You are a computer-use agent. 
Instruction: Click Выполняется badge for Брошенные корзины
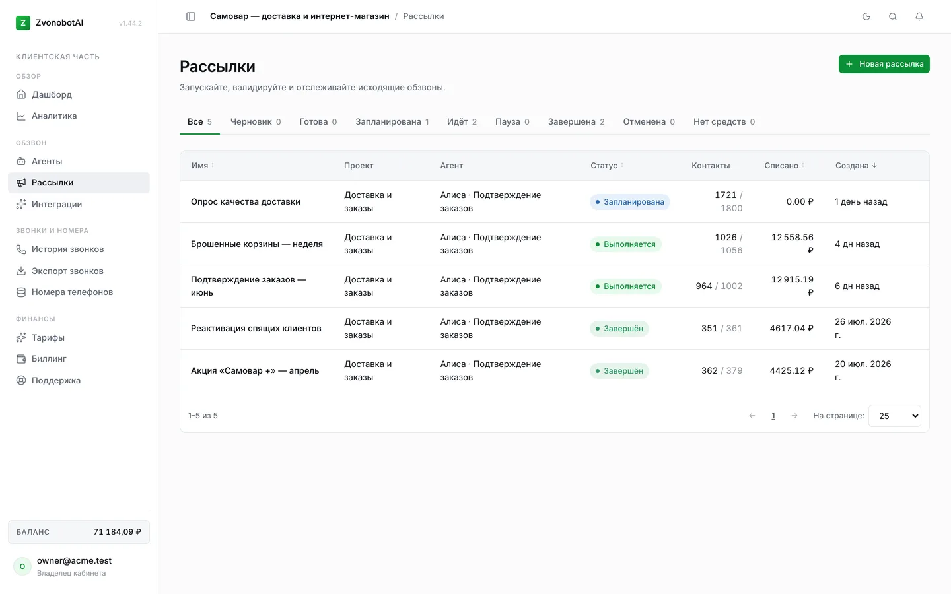click(625, 244)
